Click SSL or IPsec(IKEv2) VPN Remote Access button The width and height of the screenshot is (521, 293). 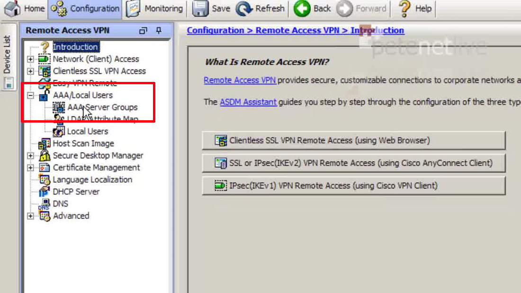point(353,163)
